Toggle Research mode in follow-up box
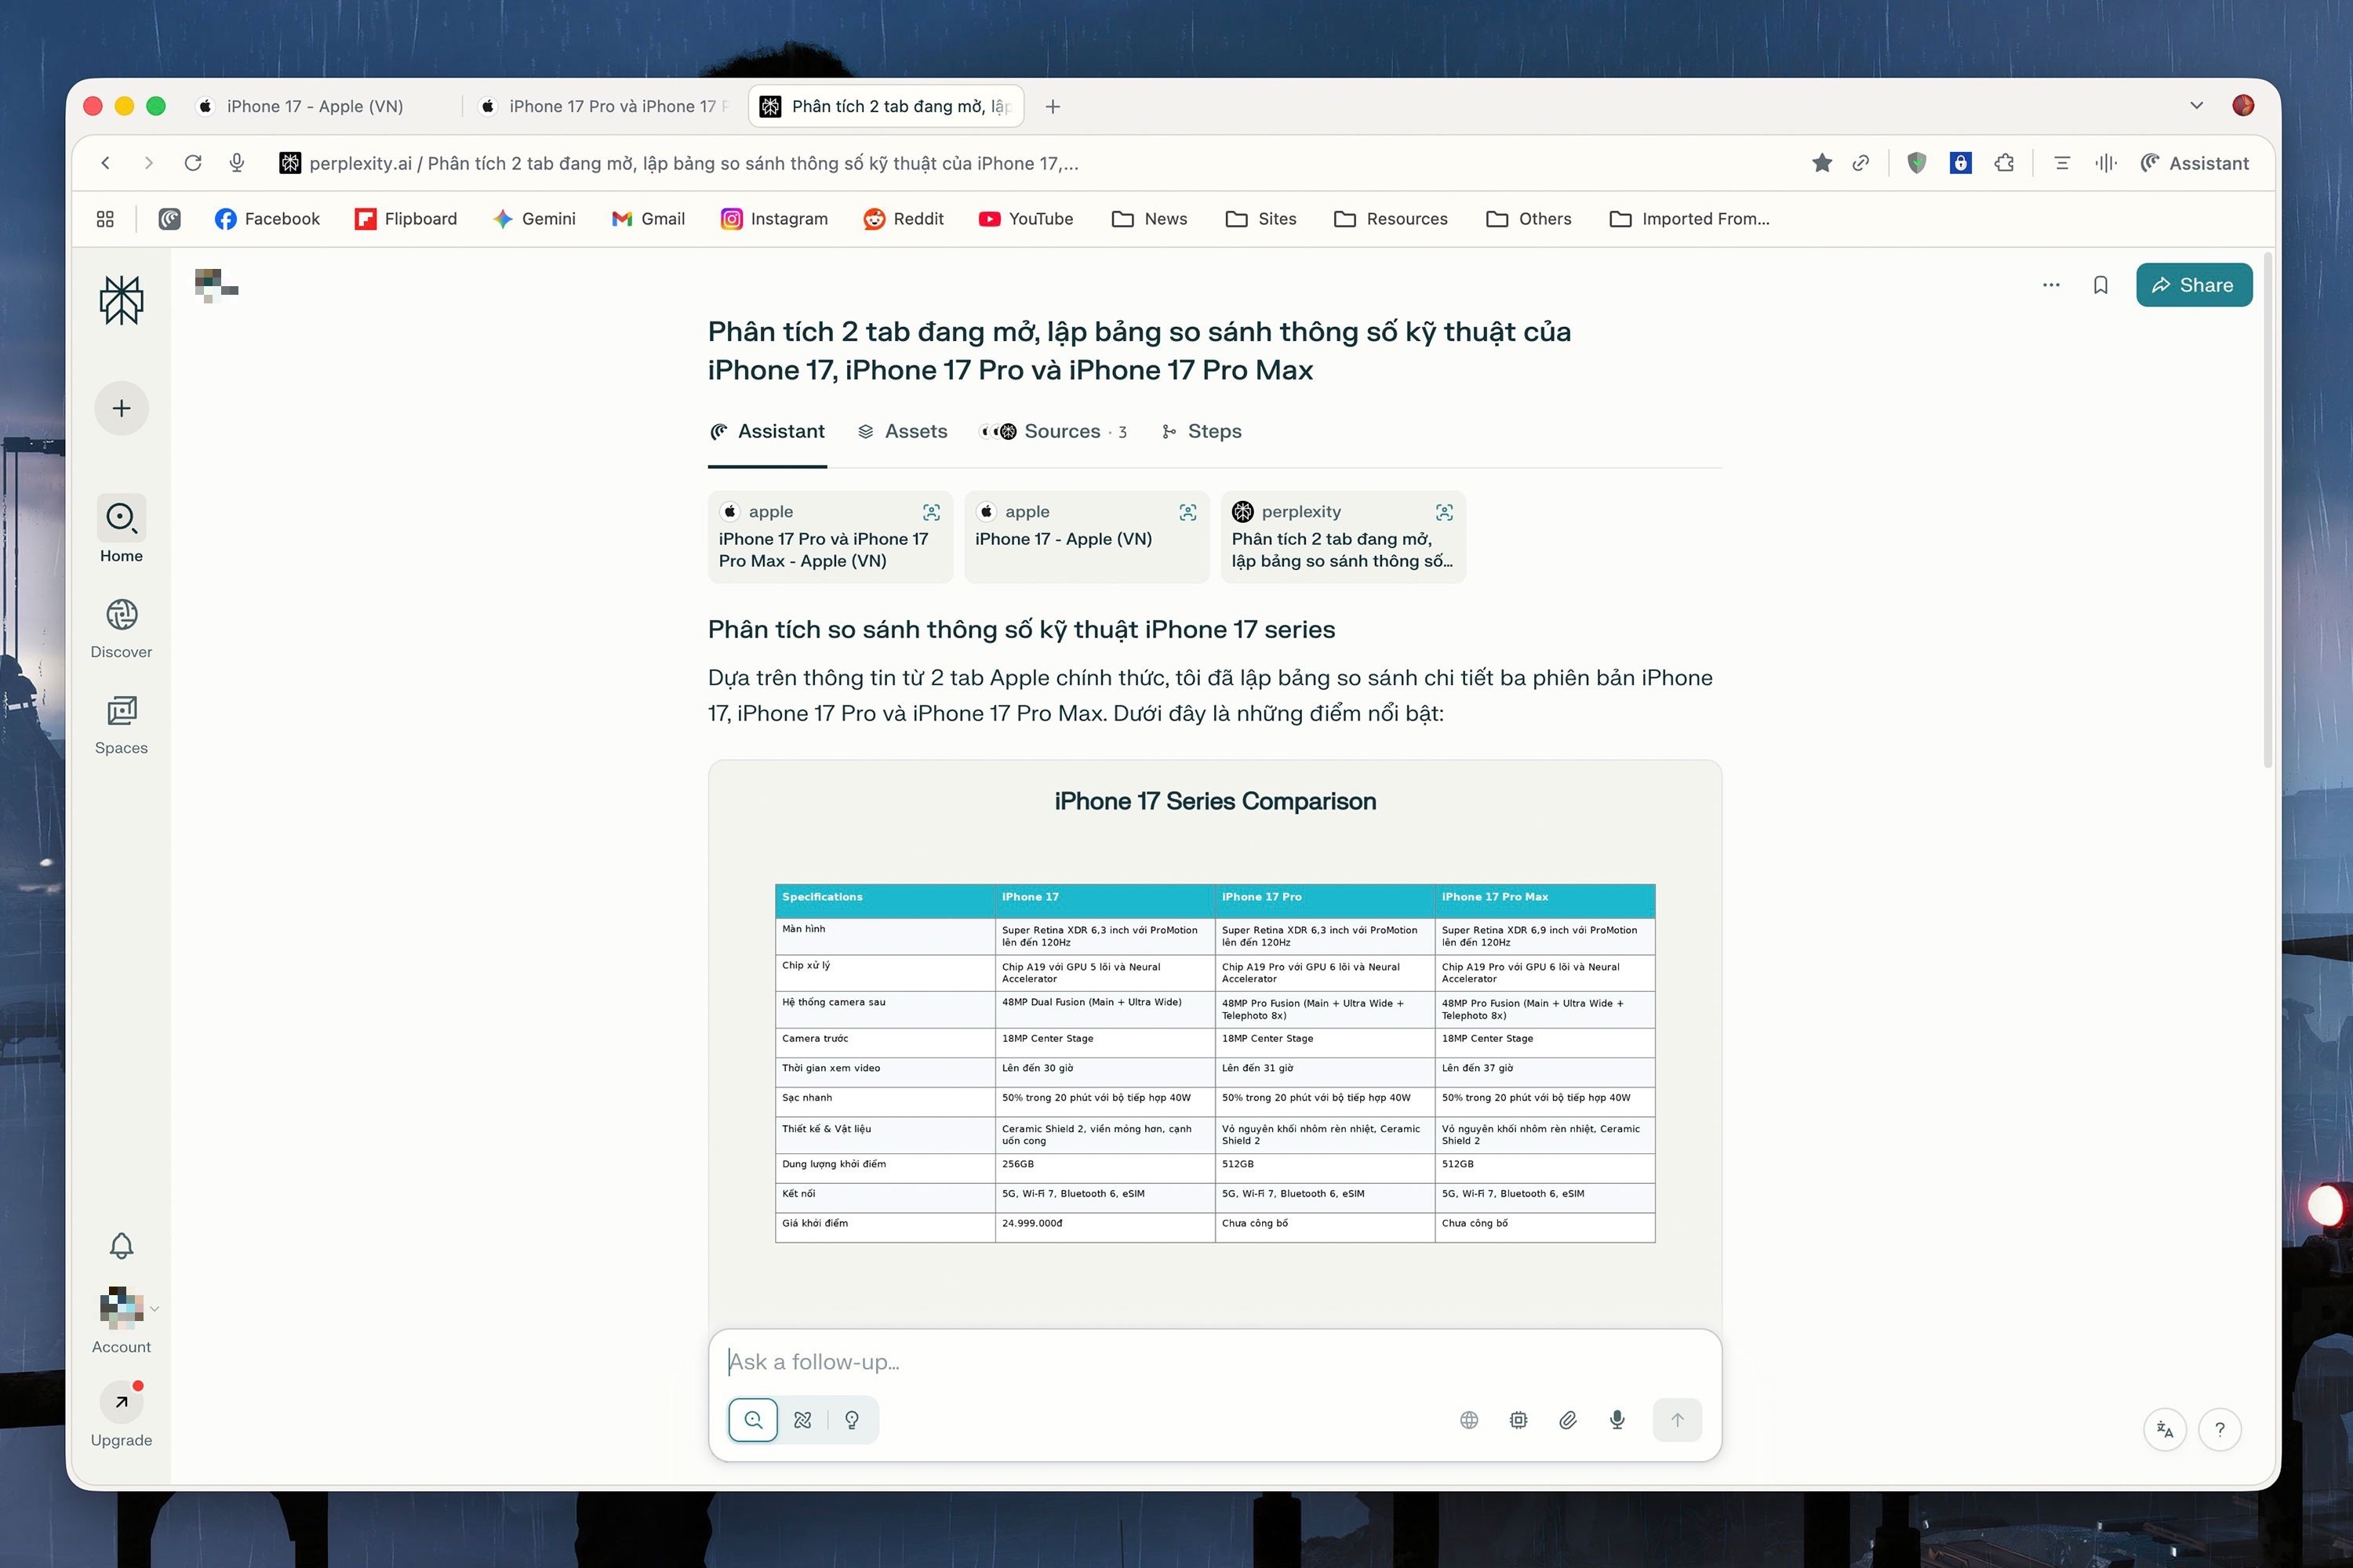The image size is (2353, 1568). [802, 1420]
